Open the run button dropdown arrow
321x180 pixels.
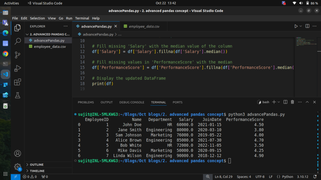(301, 26)
